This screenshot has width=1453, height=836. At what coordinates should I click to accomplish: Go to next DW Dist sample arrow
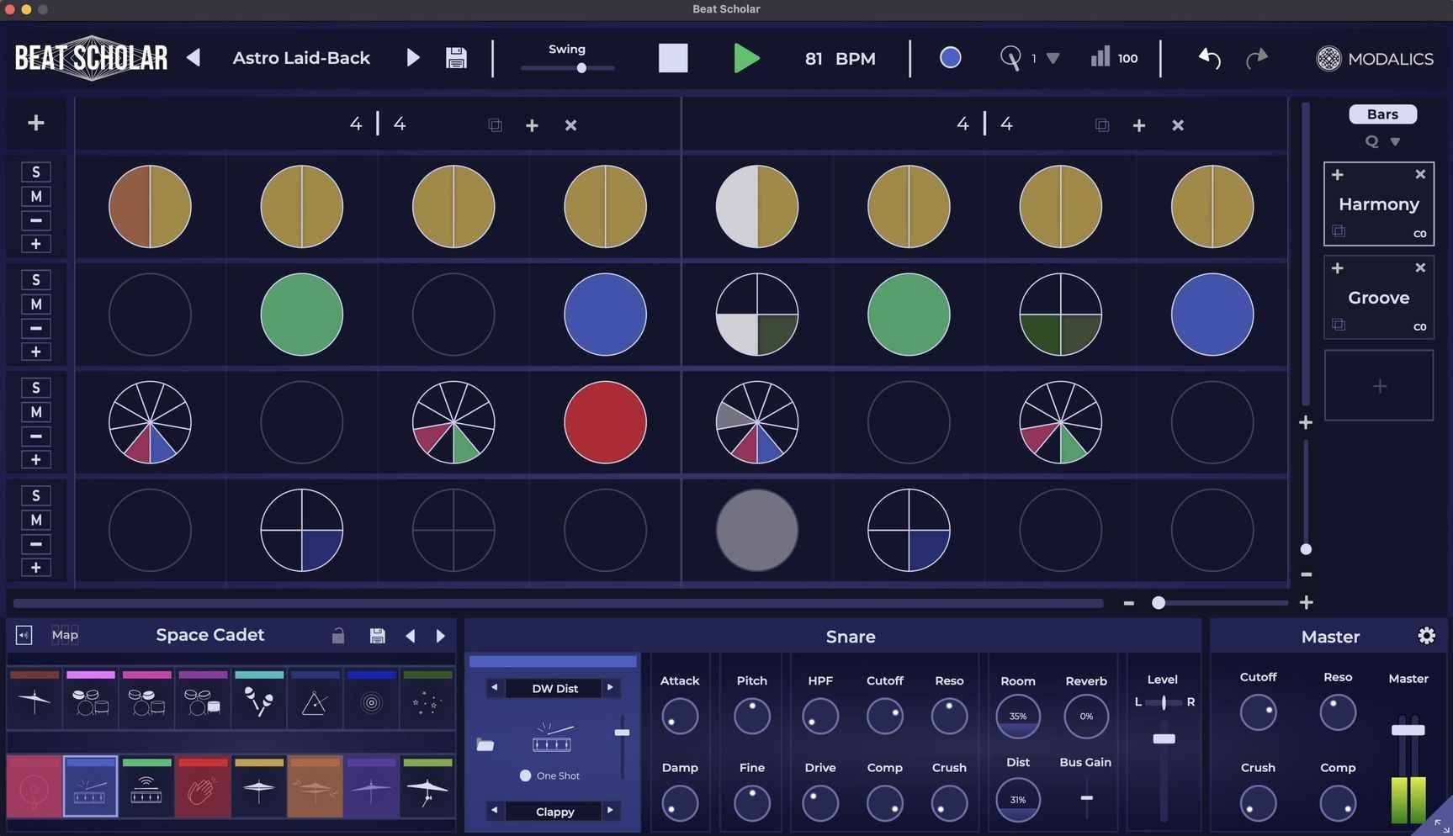pyautogui.click(x=610, y=688)
